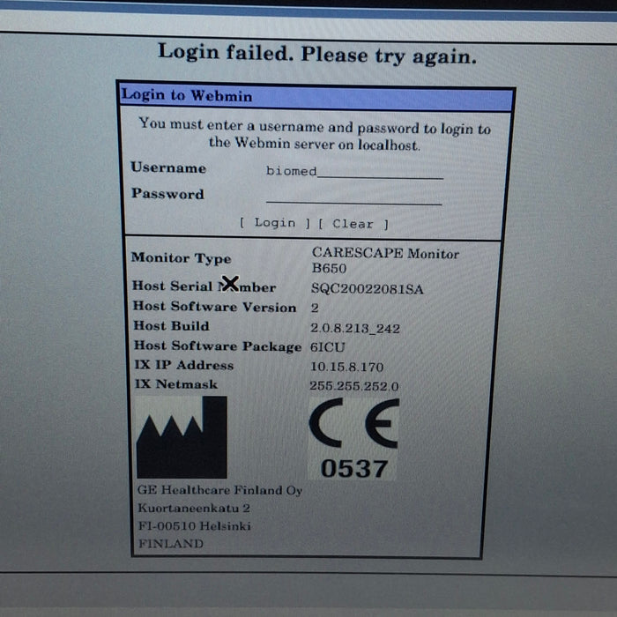Click the 0537 notified body number
The width and height of the screenshot is (617, 617).
tap(353, 467)
